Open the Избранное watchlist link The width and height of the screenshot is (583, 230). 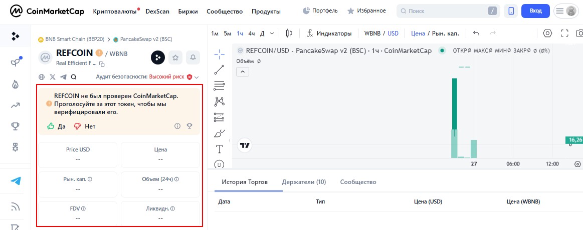tap(366, 11)
